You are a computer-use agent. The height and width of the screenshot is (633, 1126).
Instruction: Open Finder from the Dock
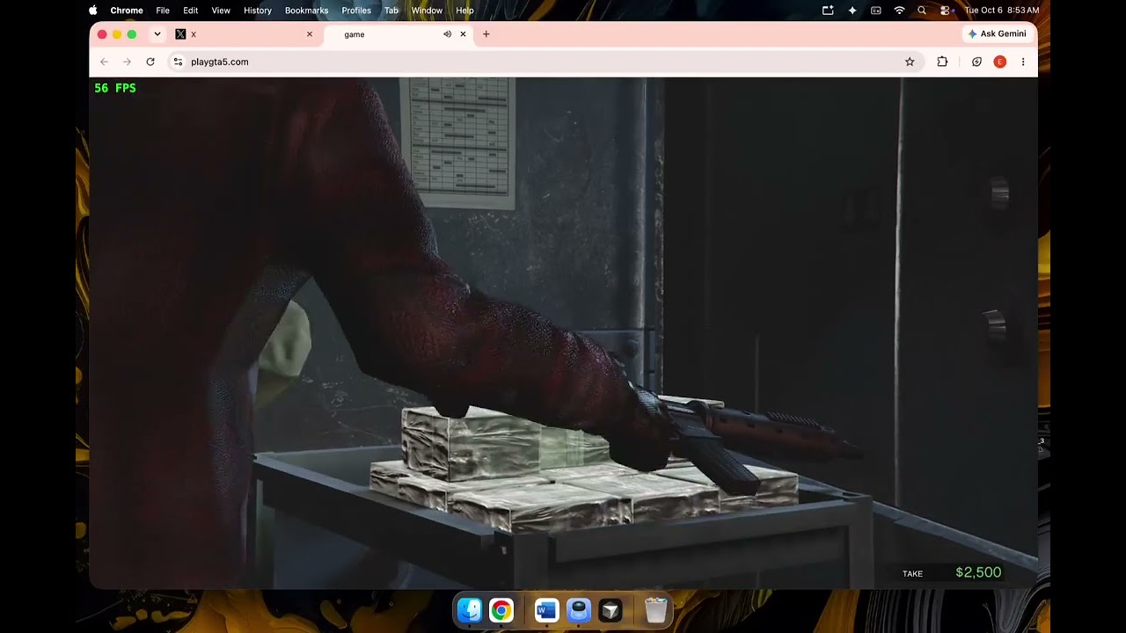[470, 610]
